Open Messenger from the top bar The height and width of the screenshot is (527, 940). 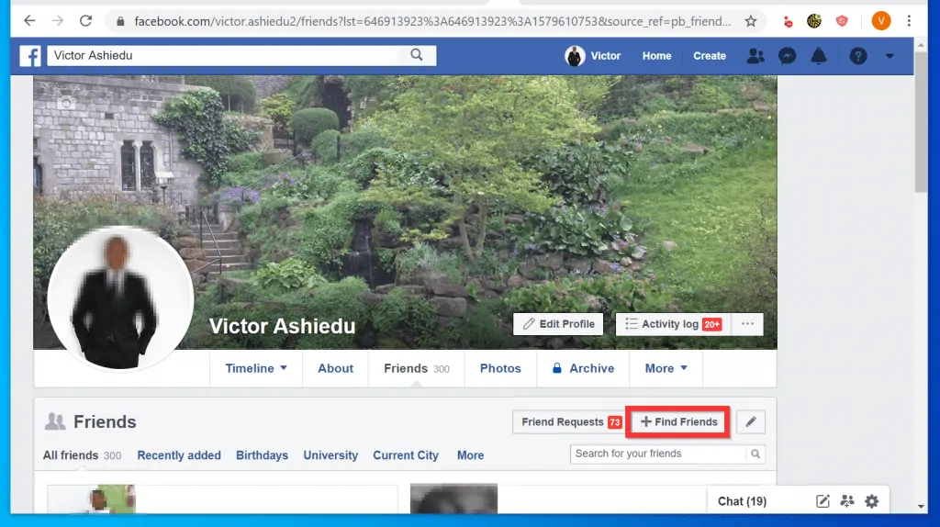click(787, 56)
